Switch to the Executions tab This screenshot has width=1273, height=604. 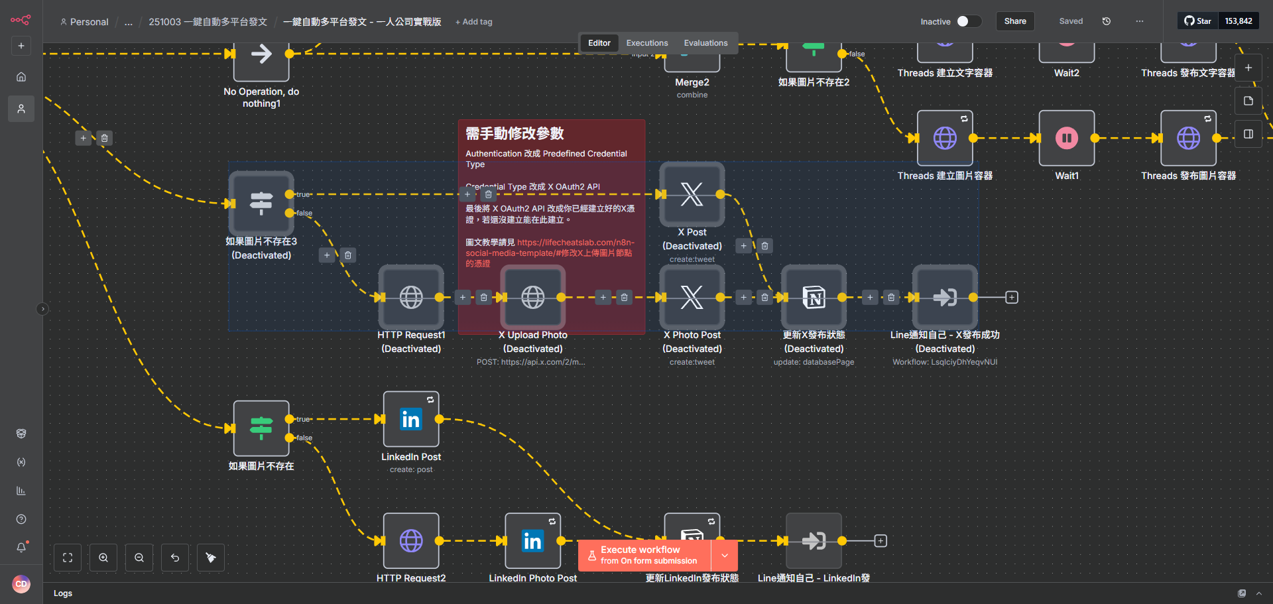pyautogui.click(x=646, y=42)
